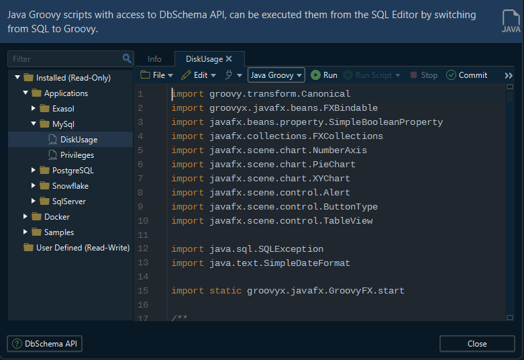Click code line 'import java.sql.SQLException'
This screenshot has height=360, width=524.
(248, 249)
